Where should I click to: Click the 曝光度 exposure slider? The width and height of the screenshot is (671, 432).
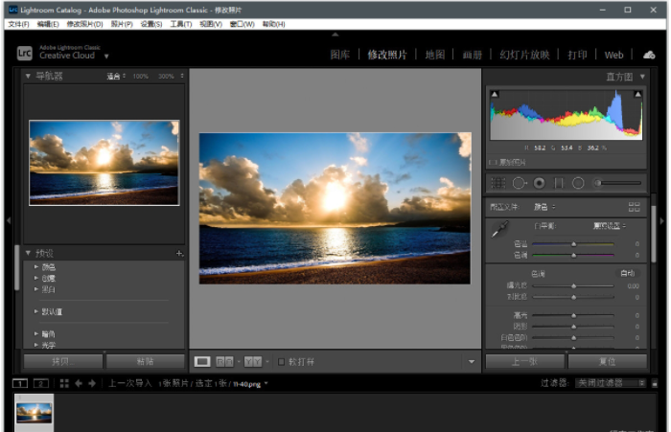(573, 285)
